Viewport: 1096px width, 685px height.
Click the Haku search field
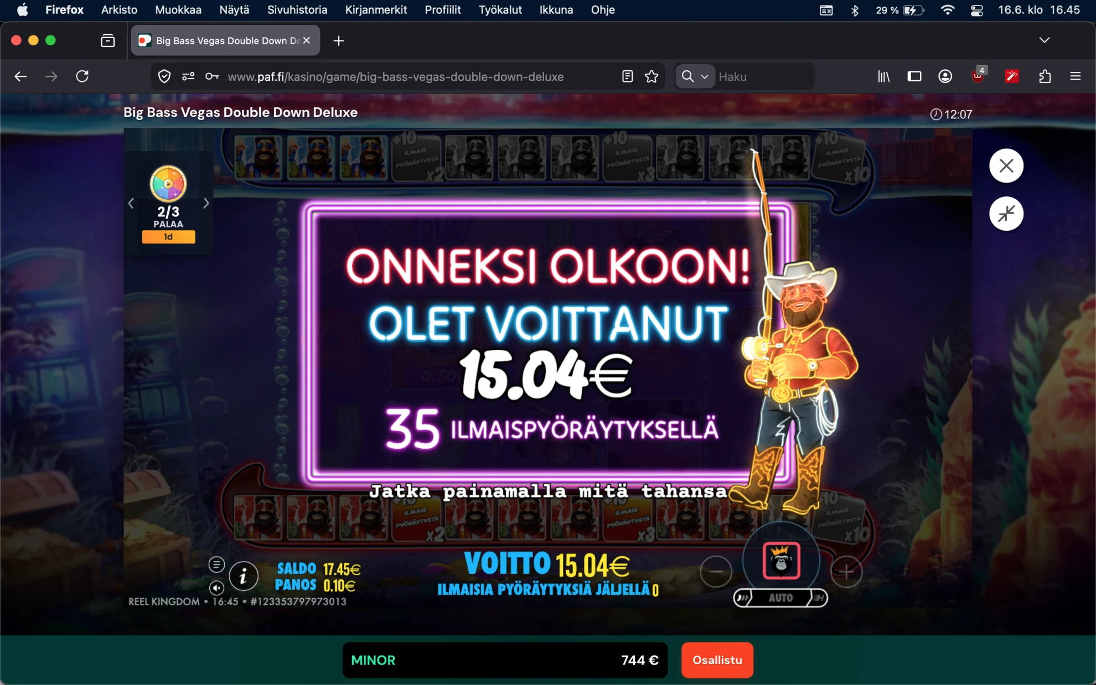coord(764,76)
